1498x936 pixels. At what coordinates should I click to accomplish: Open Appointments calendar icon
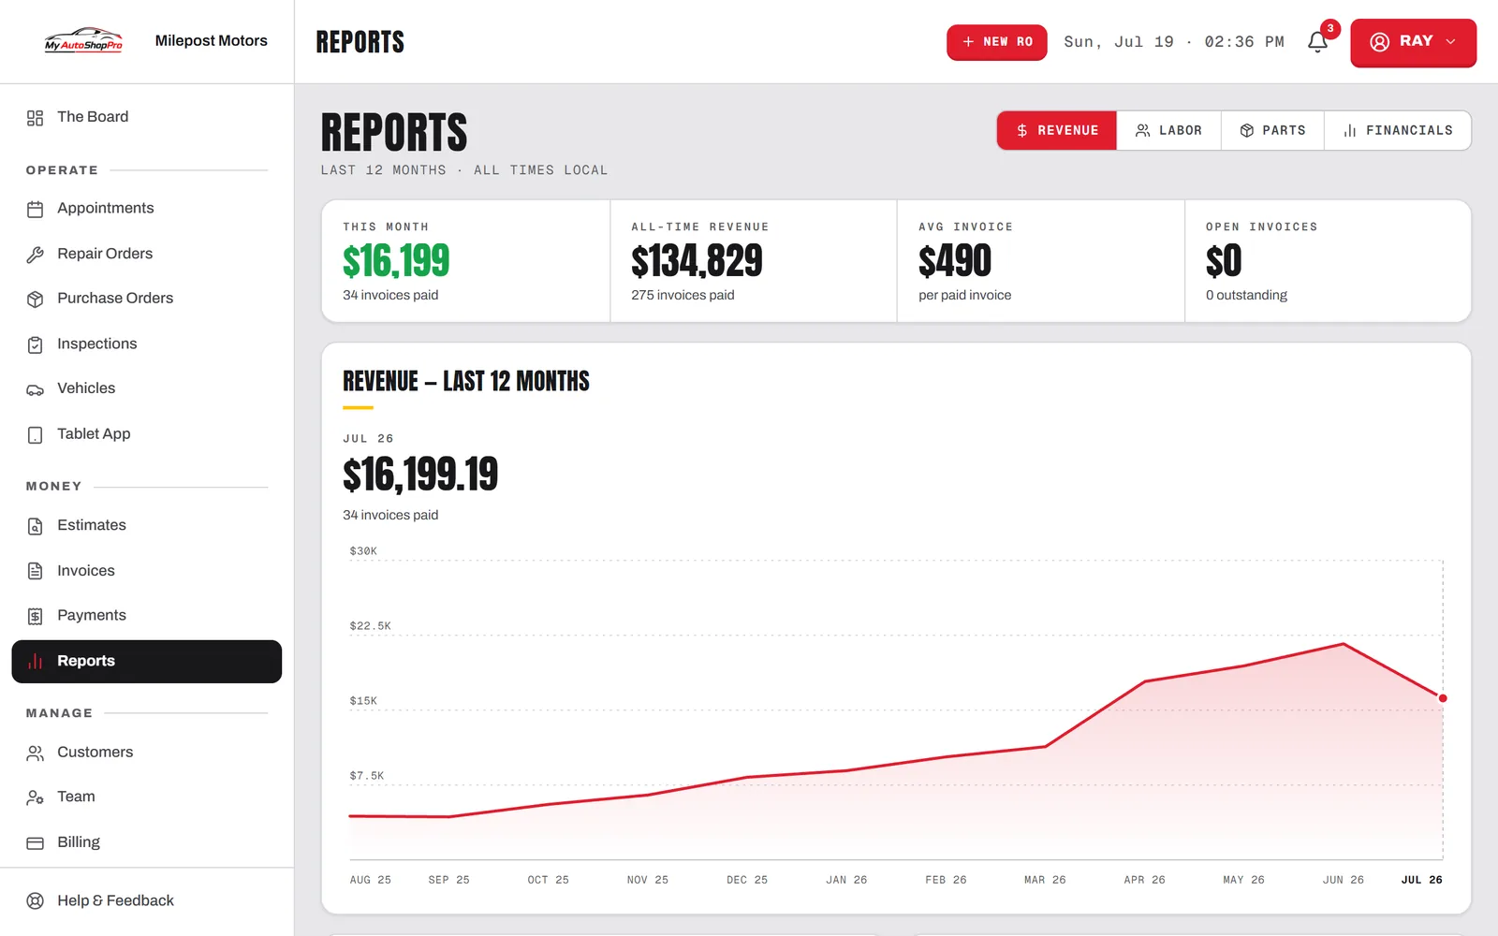(35, 209)
